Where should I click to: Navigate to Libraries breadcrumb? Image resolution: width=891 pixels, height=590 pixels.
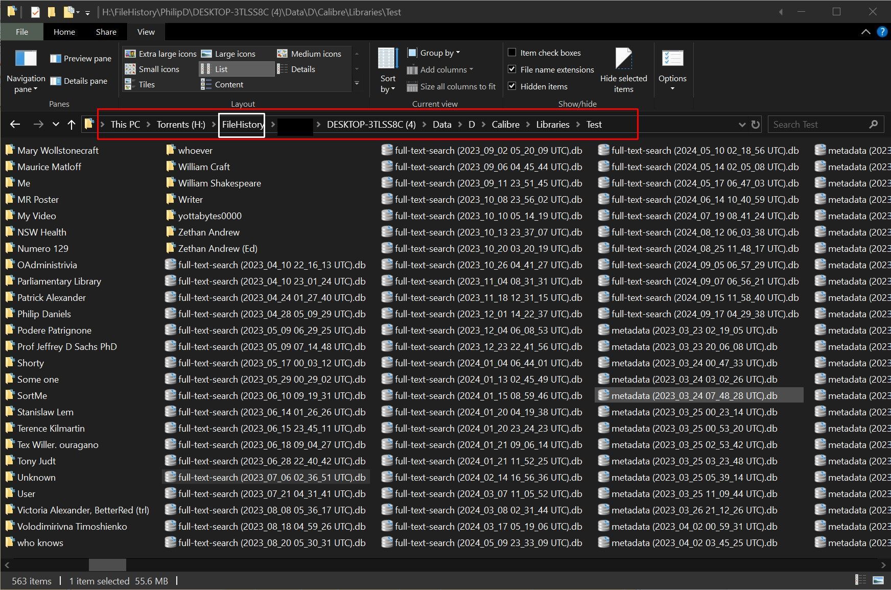click(x=553, y=124)
